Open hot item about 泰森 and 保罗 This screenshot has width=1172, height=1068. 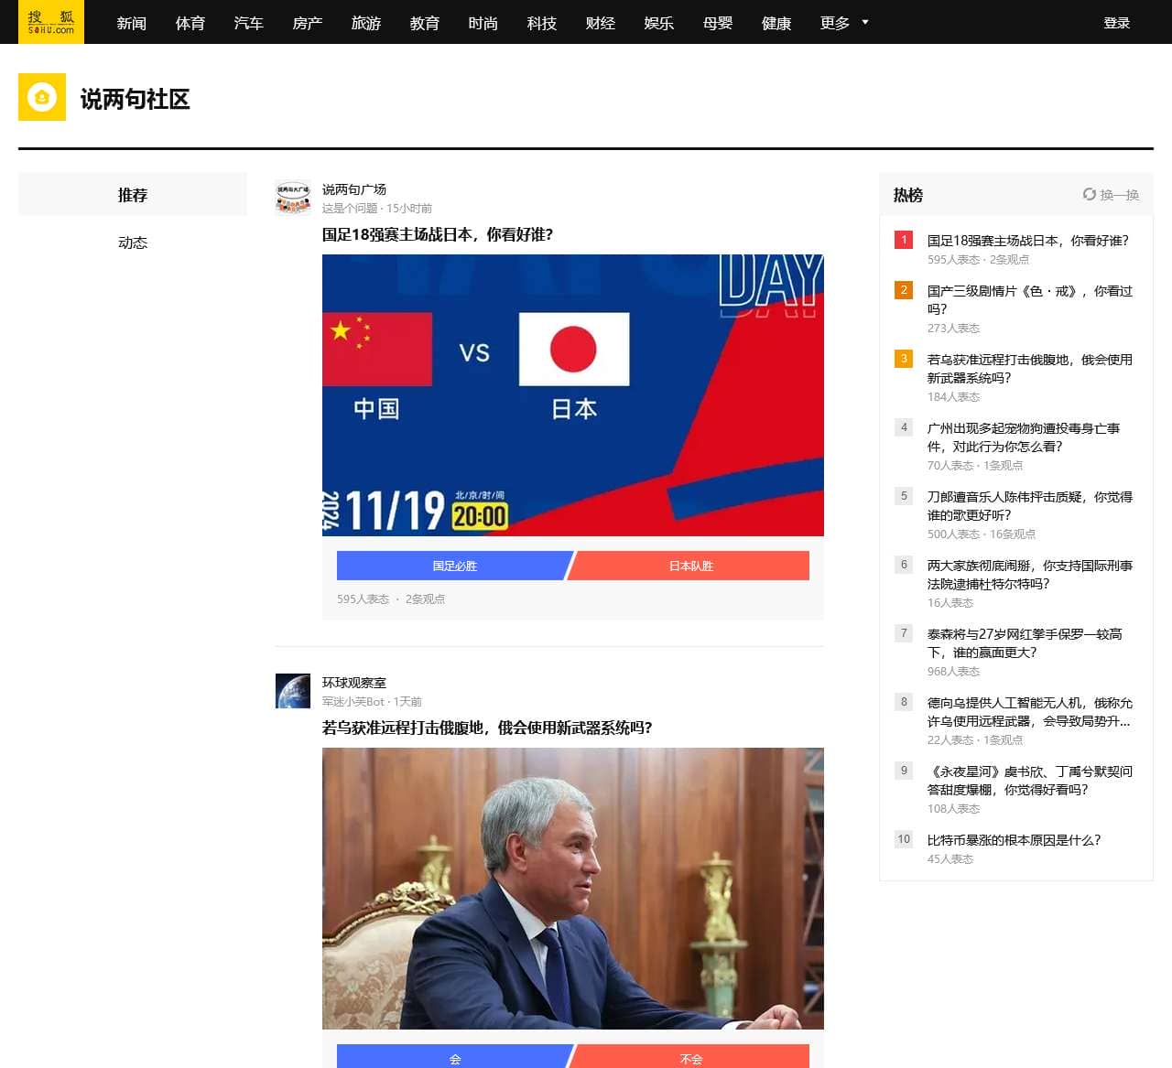click(1025, 643)
